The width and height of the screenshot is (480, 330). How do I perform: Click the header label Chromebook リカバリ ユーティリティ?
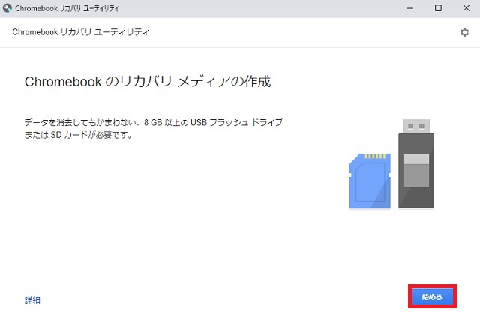point(80,32)
